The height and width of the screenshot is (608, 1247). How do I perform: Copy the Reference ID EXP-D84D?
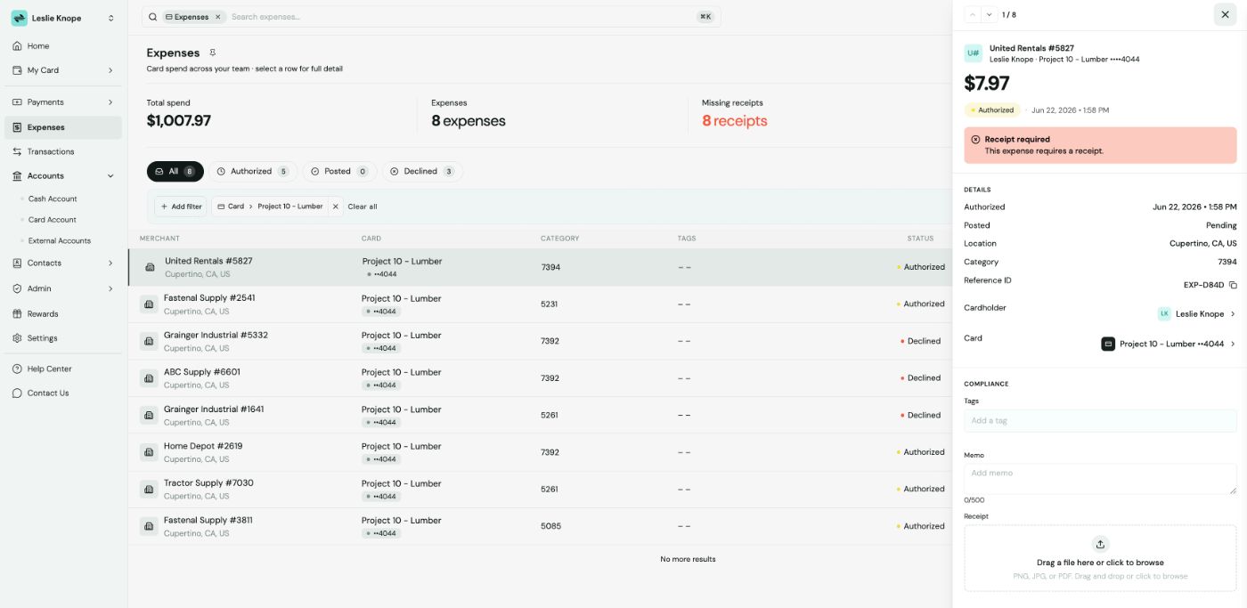tap(1233, 285)
